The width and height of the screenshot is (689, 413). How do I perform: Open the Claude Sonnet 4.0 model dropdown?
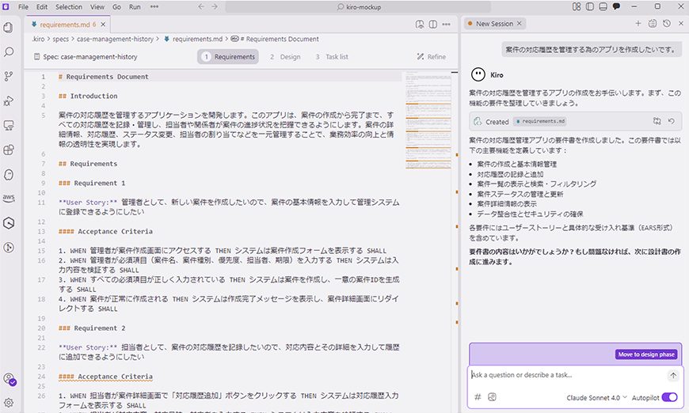tap(596, 398)
